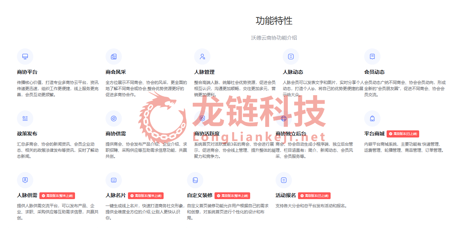Click the description starting 传播核心价值
Screen dimensions: 465x235
click(x=58, y=89)
